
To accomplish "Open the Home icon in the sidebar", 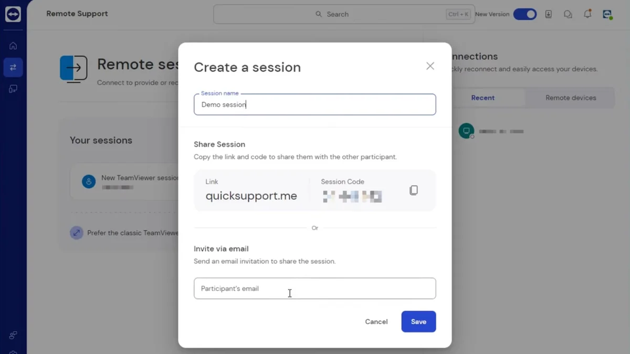I will tap(13, 46).
